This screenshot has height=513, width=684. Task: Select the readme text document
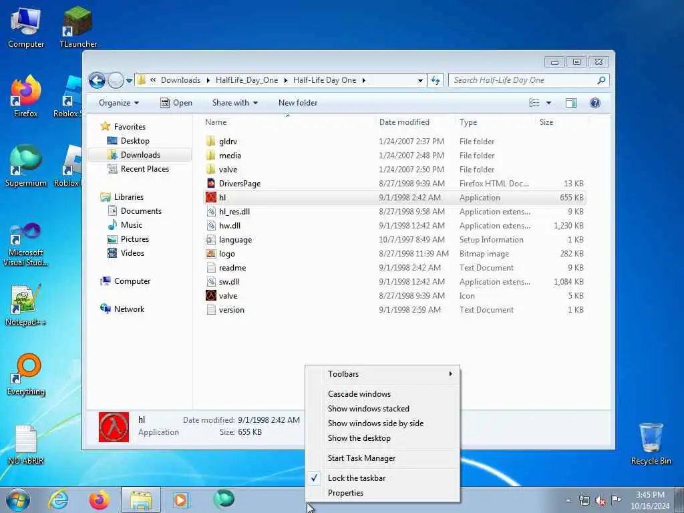pyautogui.click(x=395, y=268)
